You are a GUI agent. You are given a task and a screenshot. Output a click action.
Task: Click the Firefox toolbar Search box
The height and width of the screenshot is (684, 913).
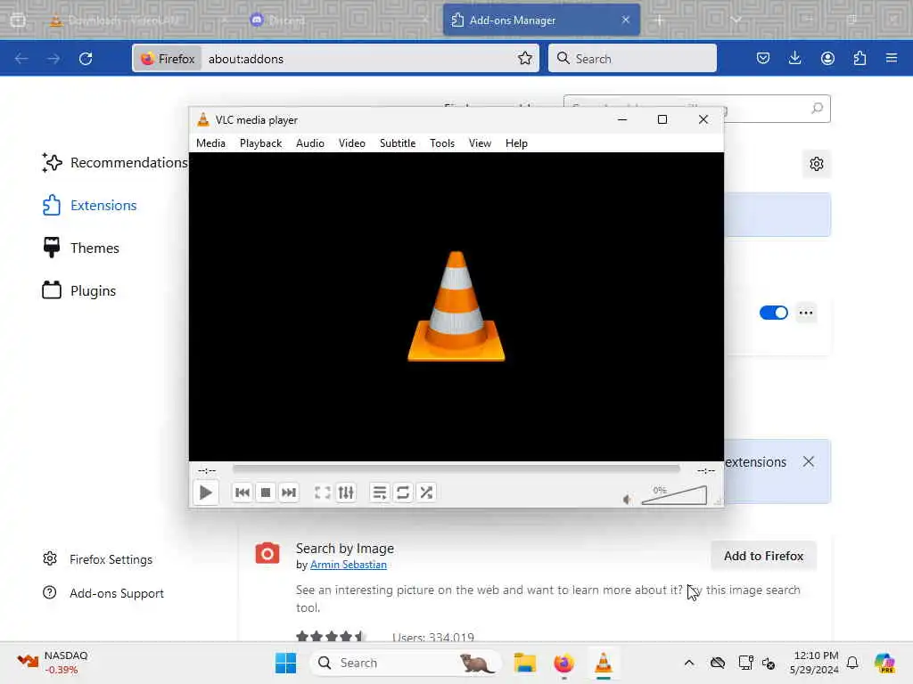632,59
